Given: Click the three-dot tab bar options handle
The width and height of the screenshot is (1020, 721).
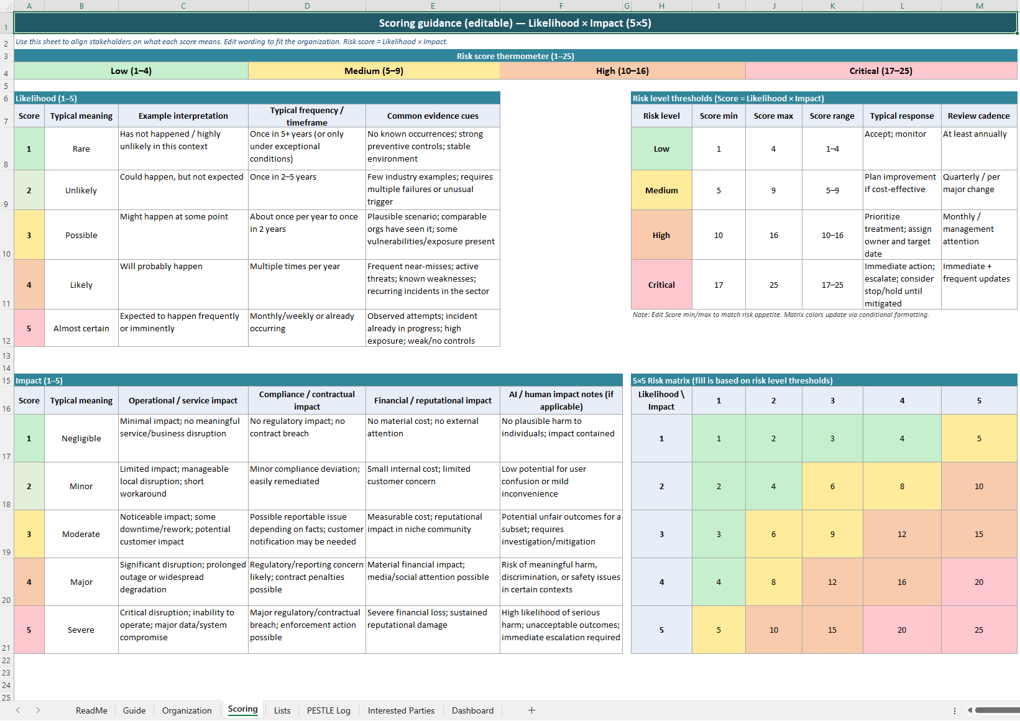Looking at the screenshot, I should pos(954,710).
